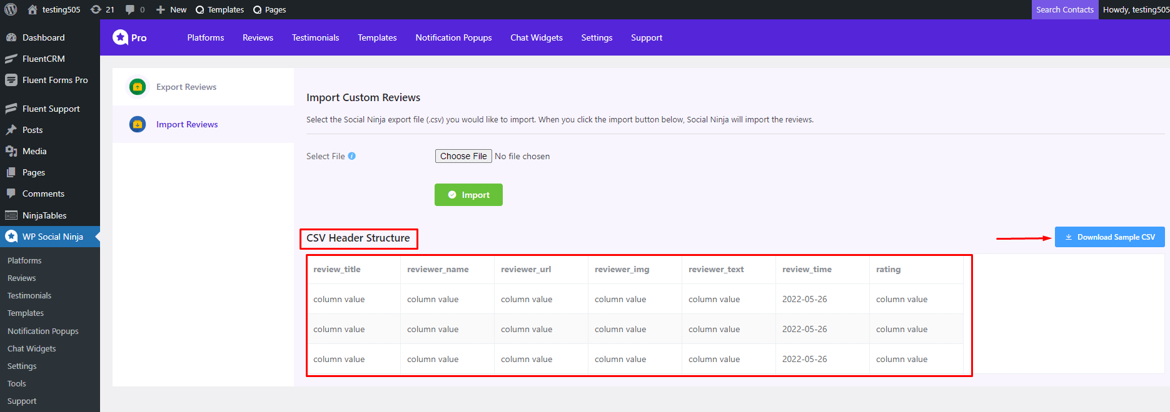Open Settings in the purple nav
Image resolution: width=1170 pixels, height=412 pixels.
tap(597, 37)
